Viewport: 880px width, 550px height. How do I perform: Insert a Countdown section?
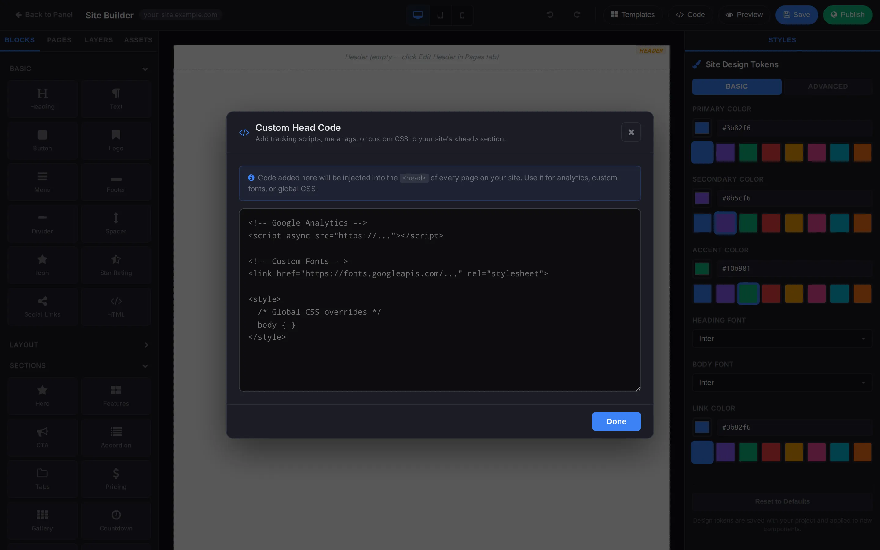[116, 520]
